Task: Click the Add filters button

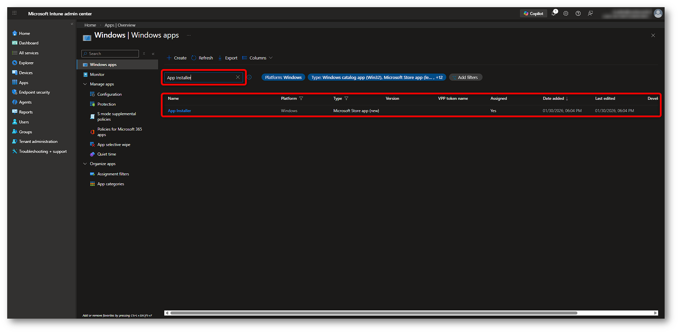Action: 465,78
